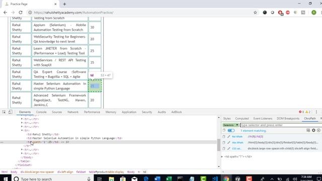Switch to the Console tab
The height and width of the screenshot is (181, 322).
[41, 112]
